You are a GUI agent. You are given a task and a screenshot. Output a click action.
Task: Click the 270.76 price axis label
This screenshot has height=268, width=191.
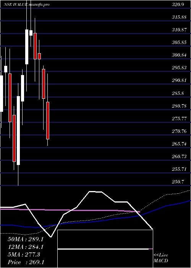click(x=179, y=131)
